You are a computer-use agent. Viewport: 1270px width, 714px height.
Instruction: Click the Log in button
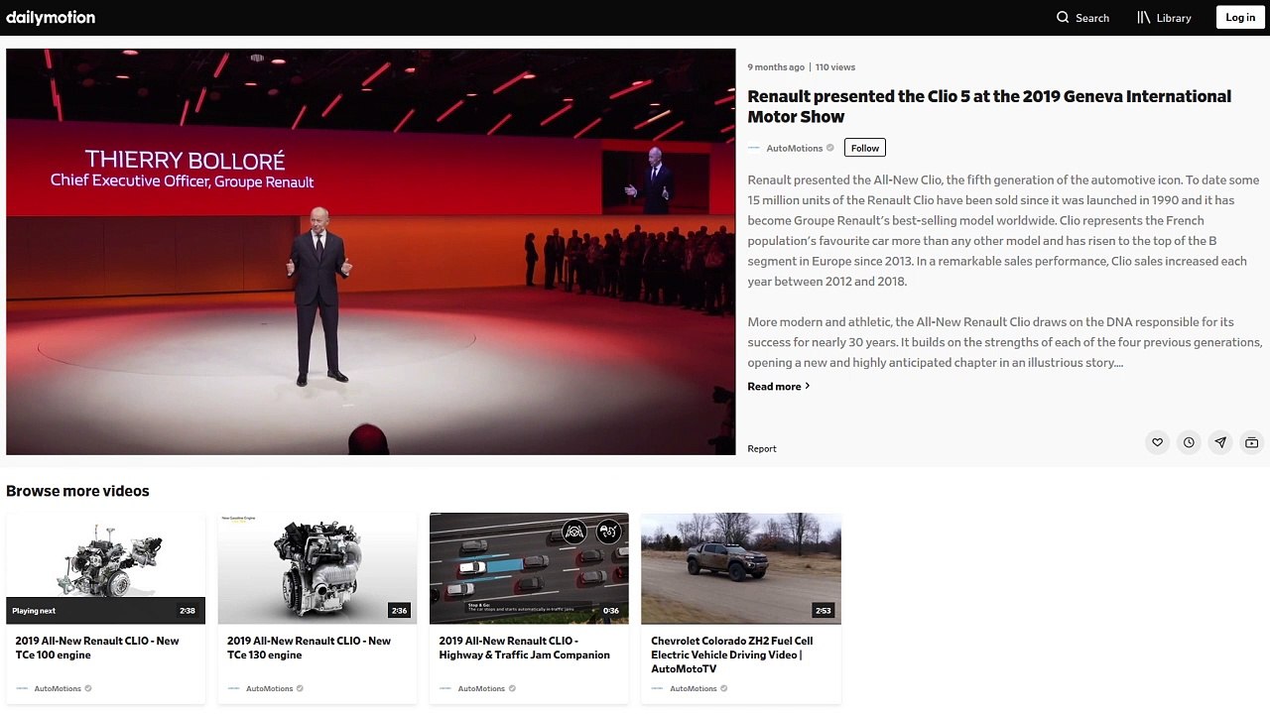1240,17
